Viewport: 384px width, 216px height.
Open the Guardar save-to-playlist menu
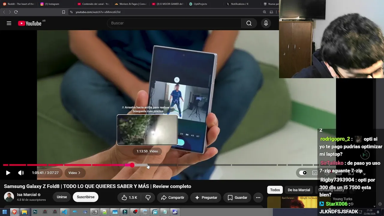[237, 197]
